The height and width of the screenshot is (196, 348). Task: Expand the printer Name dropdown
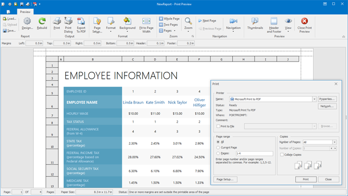click(x=314, y=99)
